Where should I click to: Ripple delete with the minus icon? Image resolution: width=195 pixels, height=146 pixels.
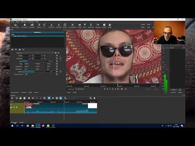33,98
